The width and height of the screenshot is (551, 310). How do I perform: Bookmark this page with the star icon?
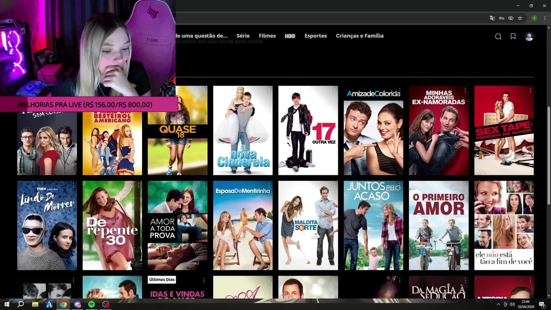pos(520,18)
